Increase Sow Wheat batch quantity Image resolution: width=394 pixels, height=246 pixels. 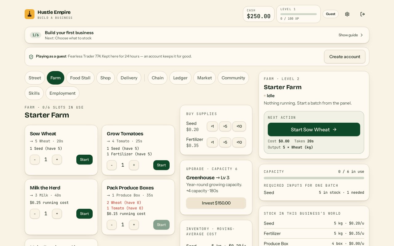pos(57,160)
